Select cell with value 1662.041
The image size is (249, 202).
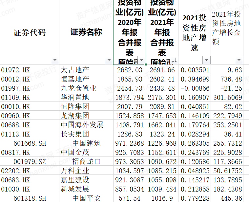162,124
